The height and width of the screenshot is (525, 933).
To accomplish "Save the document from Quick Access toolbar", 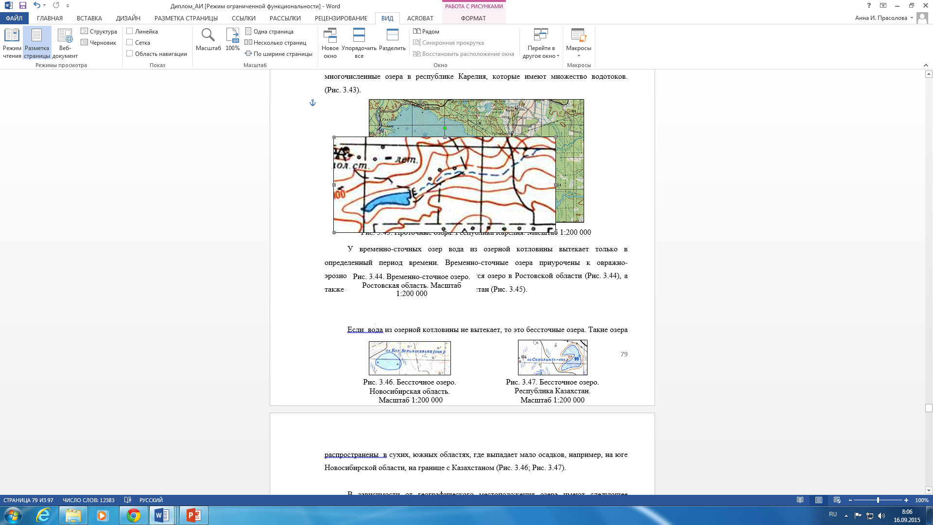I will [23, 6].
